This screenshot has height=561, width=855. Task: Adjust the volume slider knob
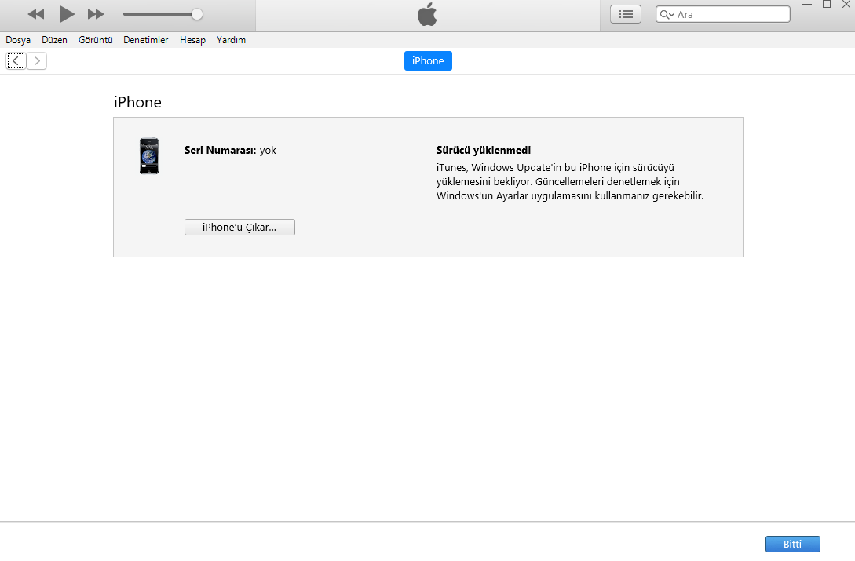197,14
